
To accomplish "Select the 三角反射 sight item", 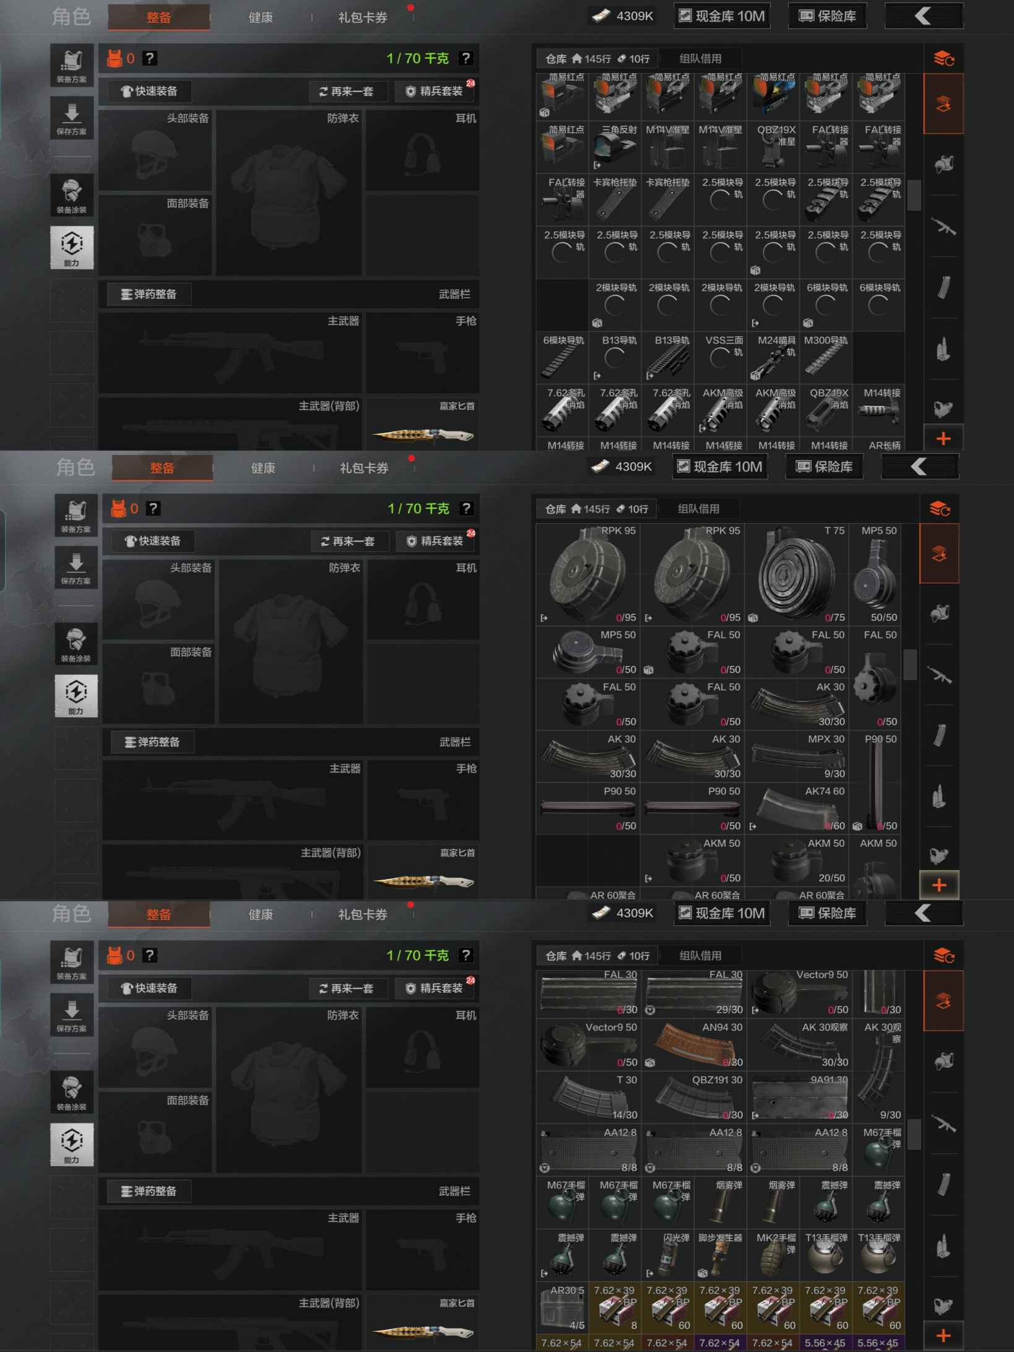I will click(615, 147).
